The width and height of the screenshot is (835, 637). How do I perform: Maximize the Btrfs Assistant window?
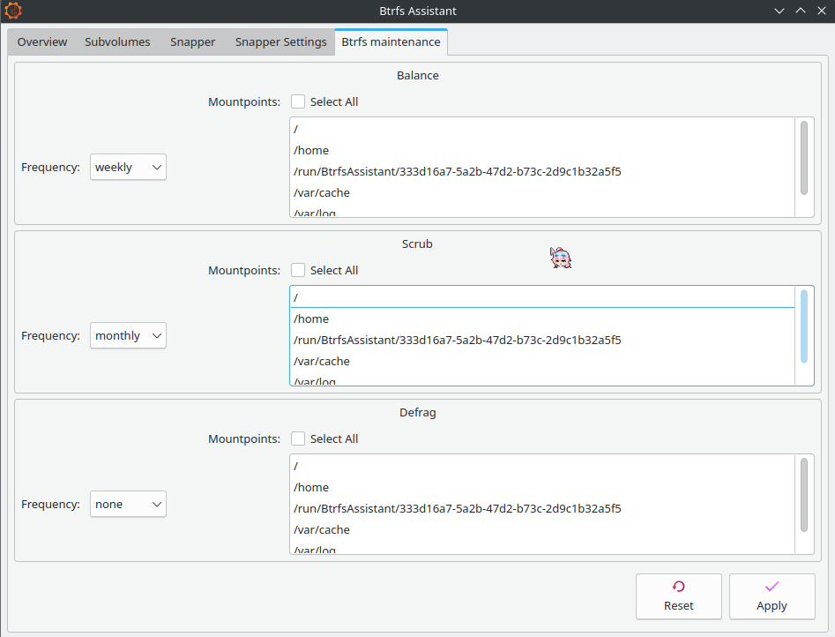click(800, 11)
